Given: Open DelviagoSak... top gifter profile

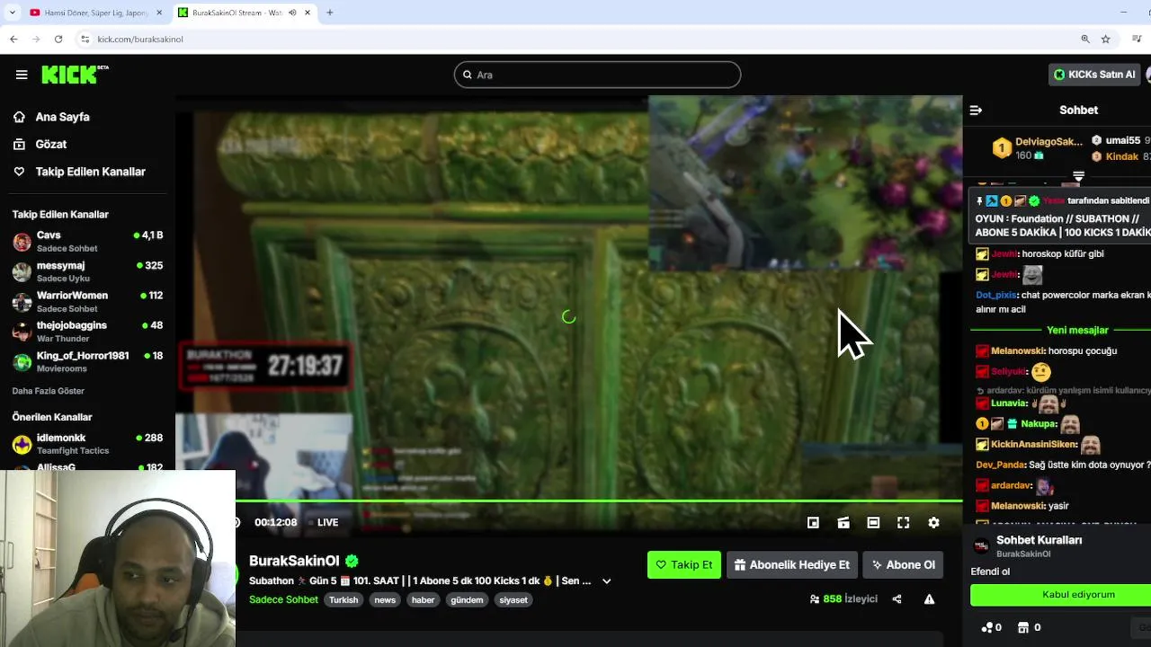Looking at the screenshot, I should tap(1048, 142).
